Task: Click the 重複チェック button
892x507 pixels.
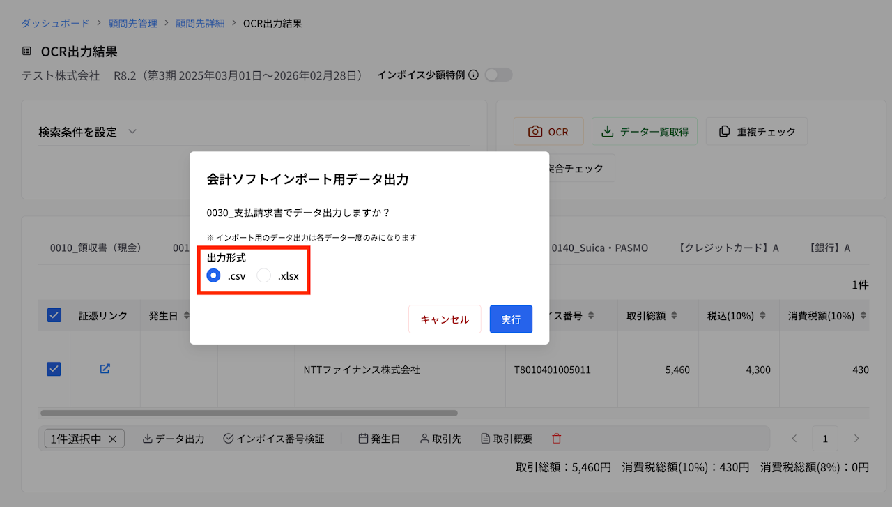Action: click(x=757, y=131)
